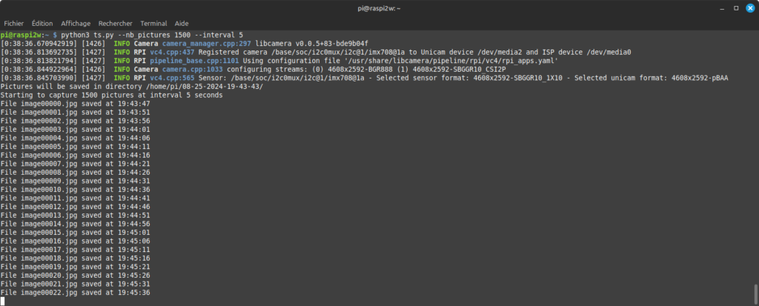Click the line for image00013.jpg
The width and height of the screenshot is (759, 306).
pos(75,216)
